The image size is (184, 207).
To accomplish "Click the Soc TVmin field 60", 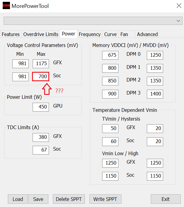I will pyautogui.click(x=110, y=142).
